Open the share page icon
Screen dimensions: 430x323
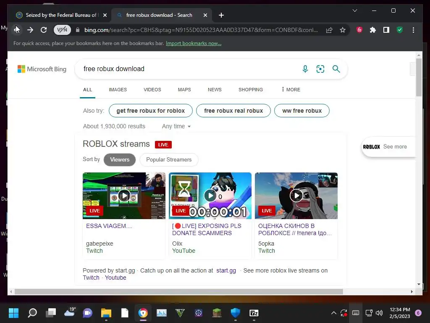329,30
